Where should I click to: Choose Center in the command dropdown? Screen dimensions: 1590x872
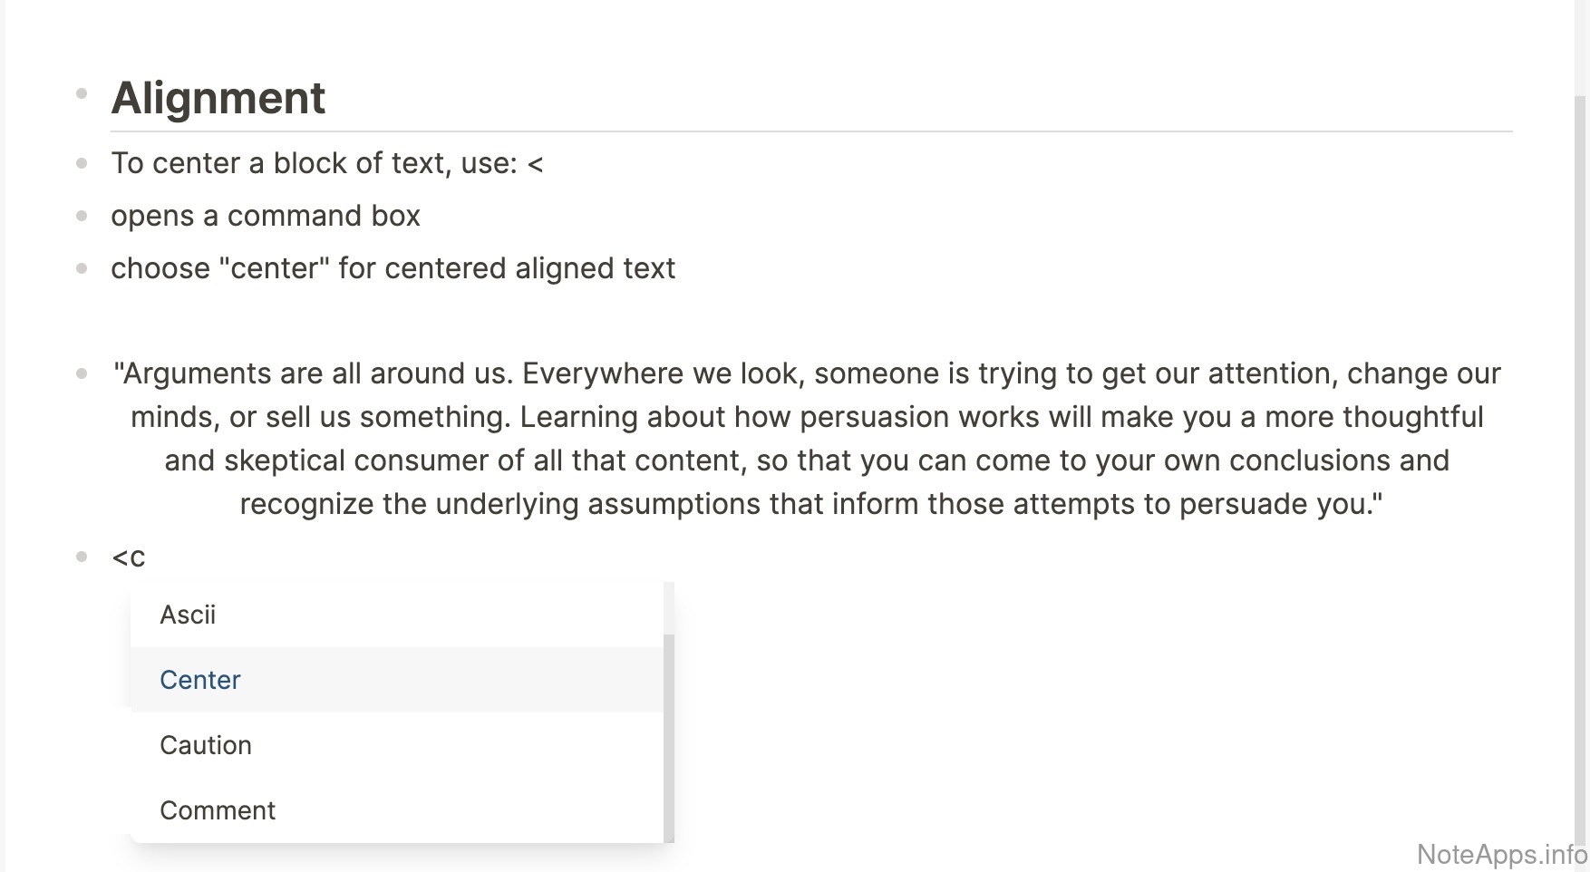(x=200, y=680)
